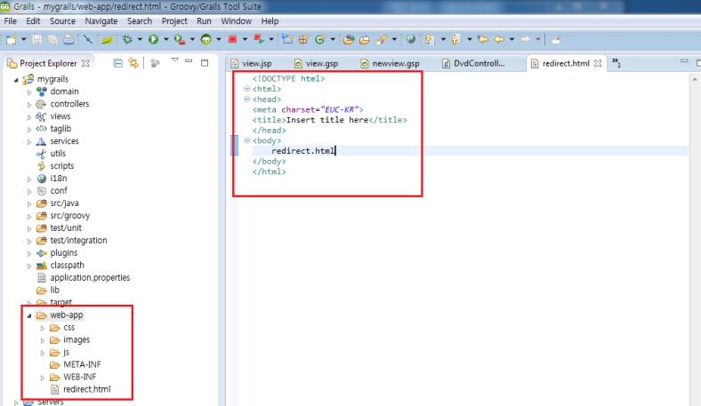Screen dimensions: 701x406
Task: Click the Back navigation arrow icon
Action: point(499,39)
